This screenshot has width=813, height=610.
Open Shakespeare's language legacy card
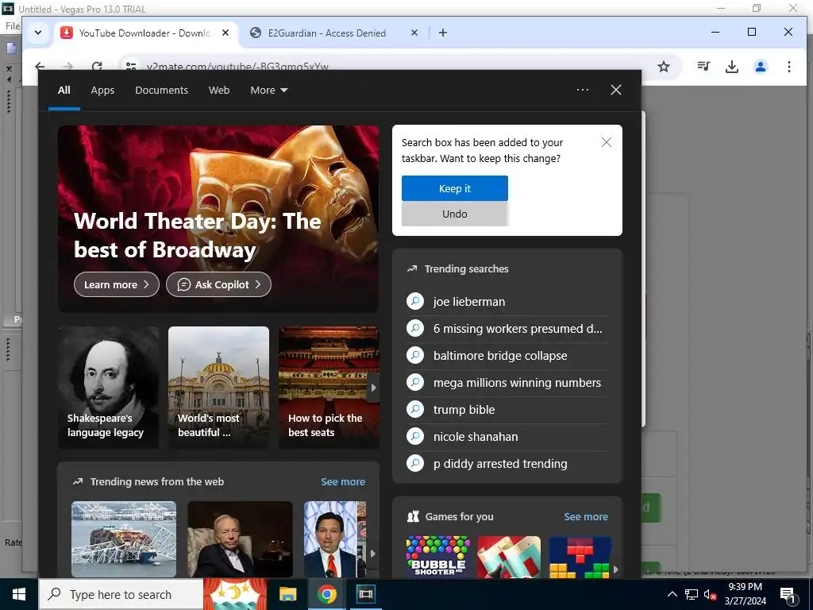tap(108, 387)
